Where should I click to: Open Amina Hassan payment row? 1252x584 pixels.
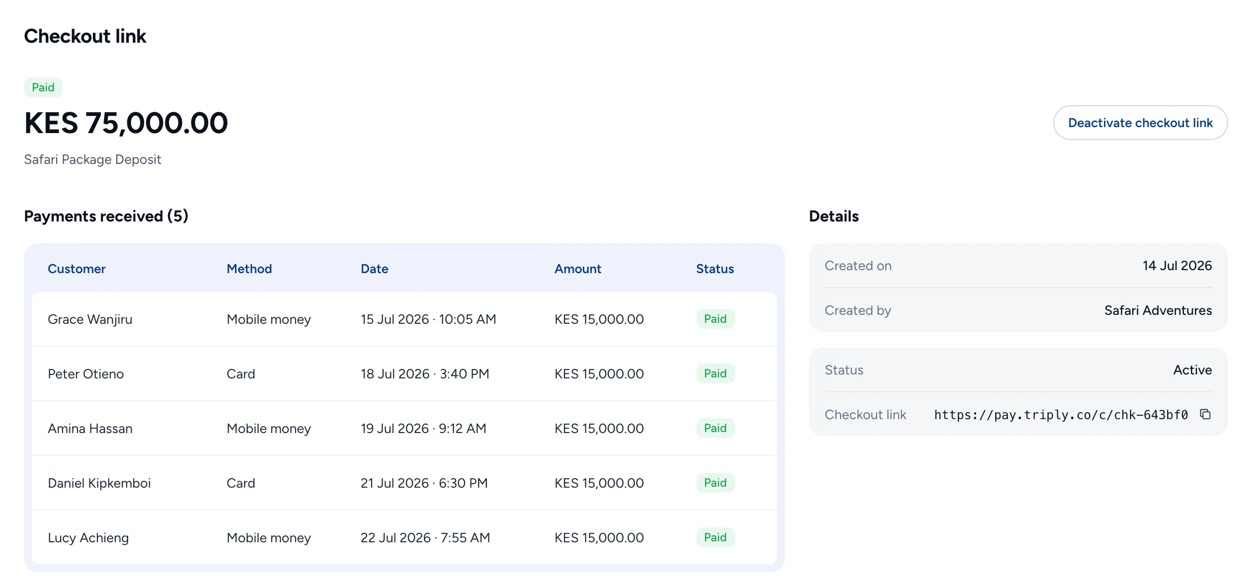pos(404,428)
